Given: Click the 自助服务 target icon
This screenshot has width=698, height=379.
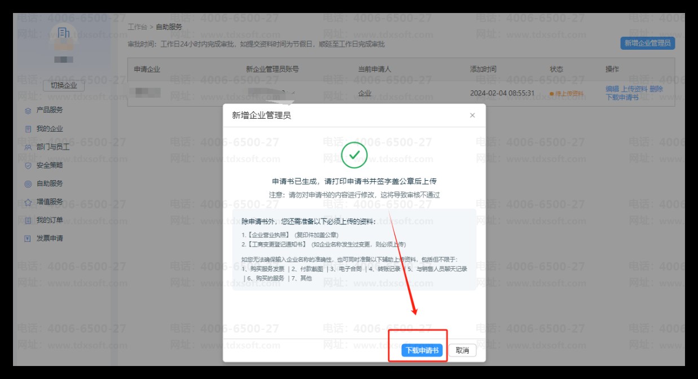Looking at the screenshot, I should [x=28, y=184].
